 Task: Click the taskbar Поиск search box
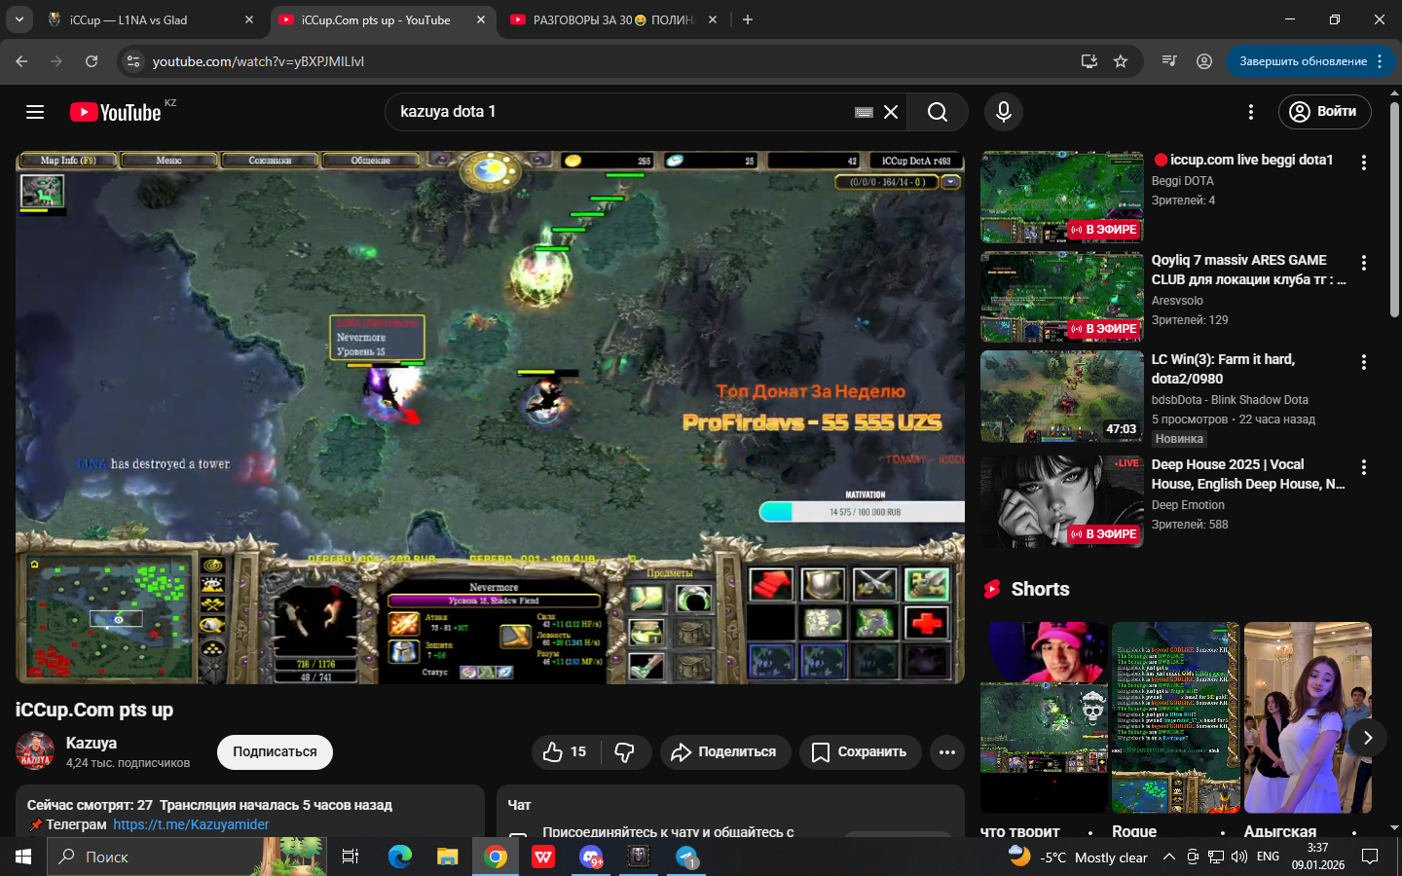pyautogui.click(x=185, y=857)
